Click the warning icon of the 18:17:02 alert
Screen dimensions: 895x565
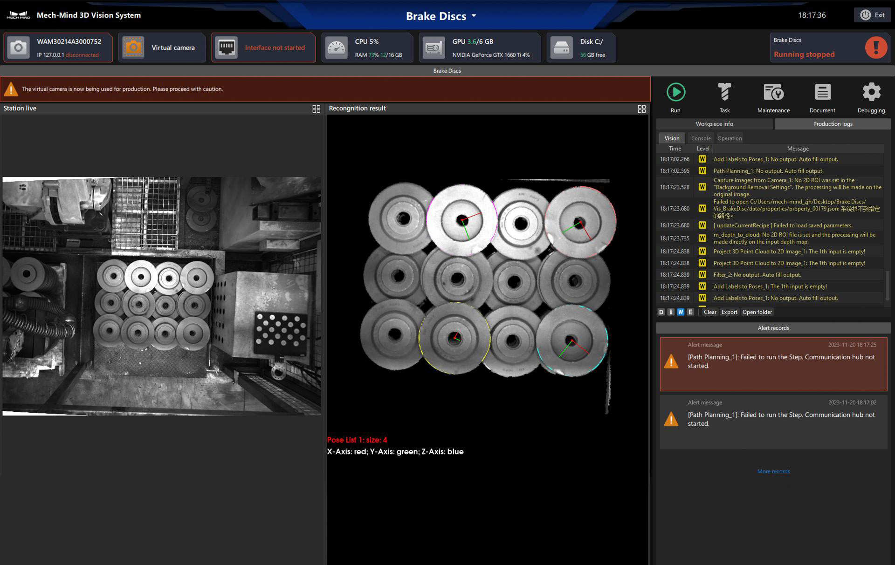[671, 419]
